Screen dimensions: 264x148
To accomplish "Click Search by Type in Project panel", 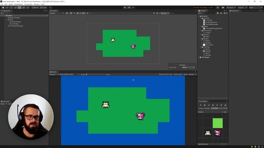I will (x=217, y=13).
